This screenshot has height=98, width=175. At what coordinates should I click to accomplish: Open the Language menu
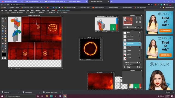[x=38, y=10]
